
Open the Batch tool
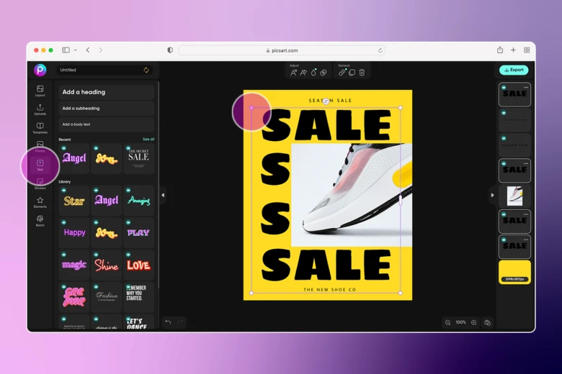tap(40, 221)
